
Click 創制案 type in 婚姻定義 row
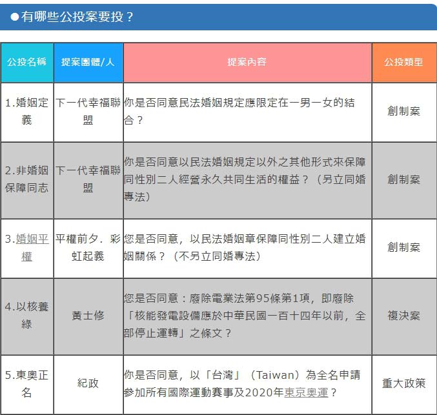(404, 111)
